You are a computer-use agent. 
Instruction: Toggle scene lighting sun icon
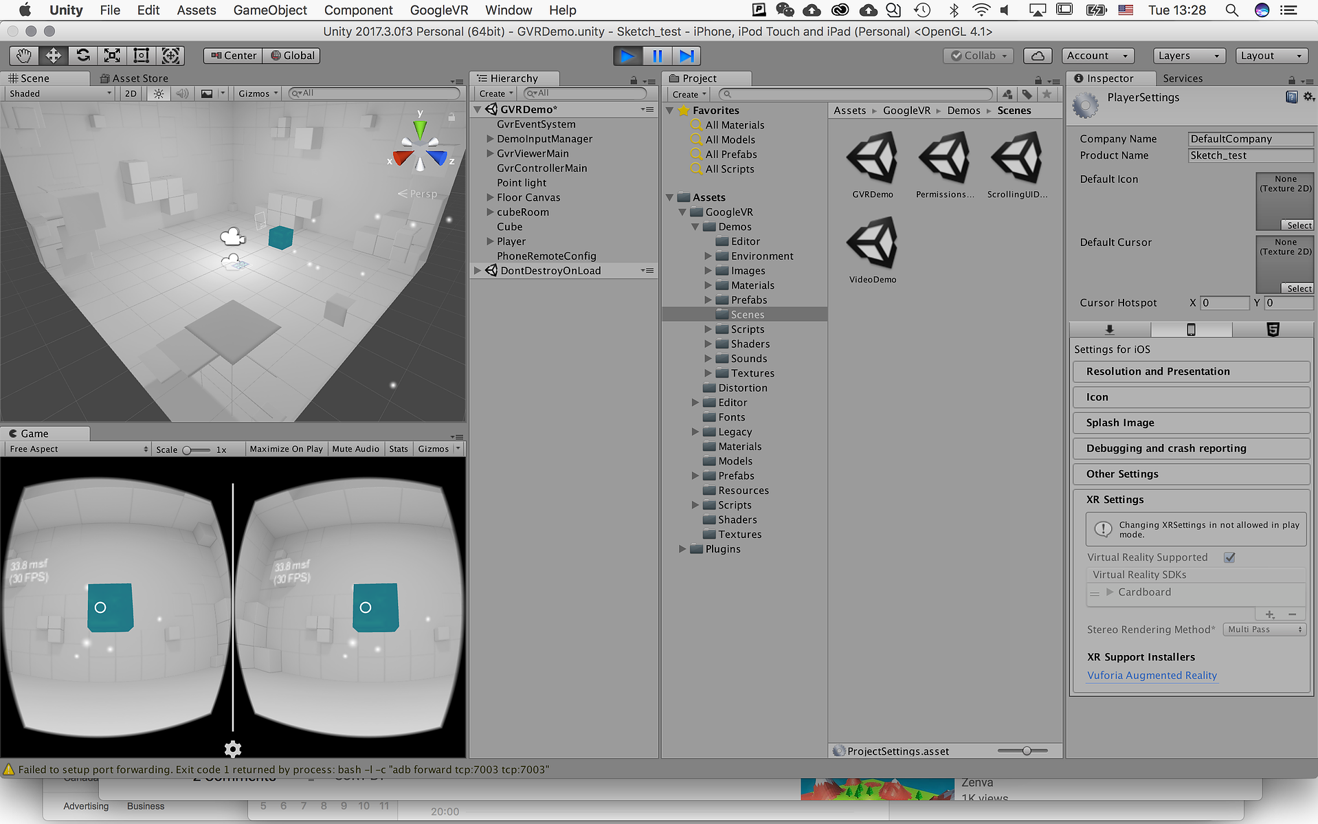pos(159,93)
